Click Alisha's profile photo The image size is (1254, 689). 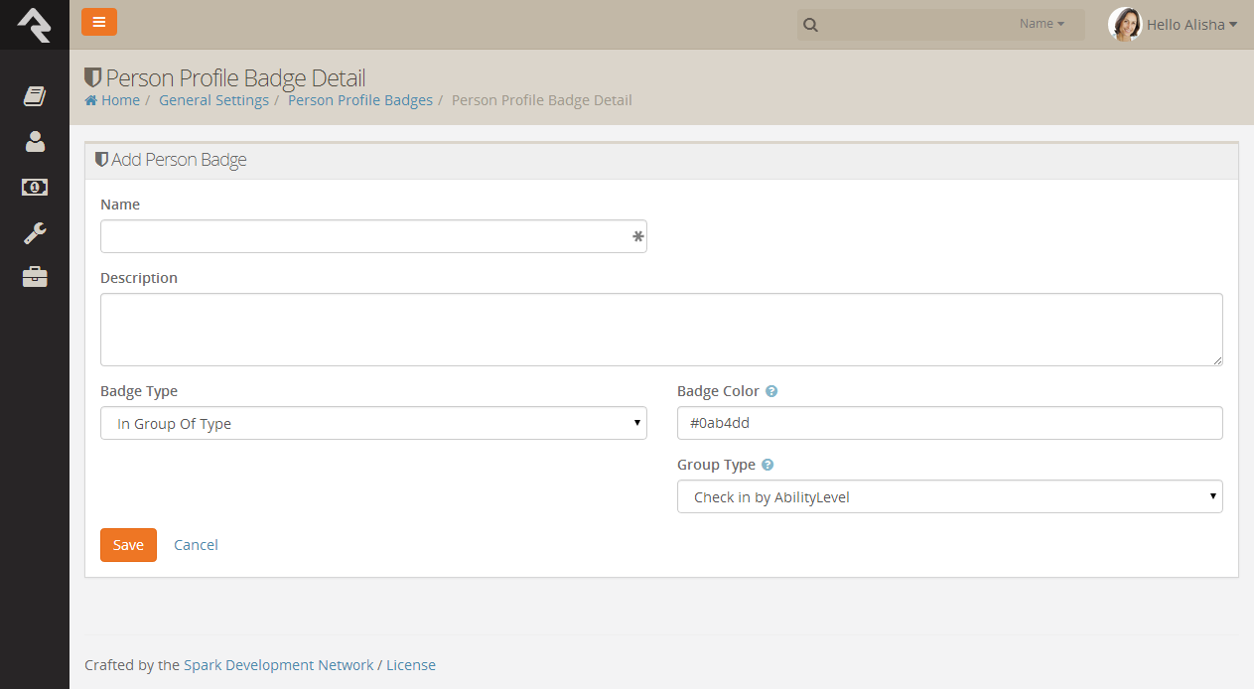click(x=1125, y=25)
